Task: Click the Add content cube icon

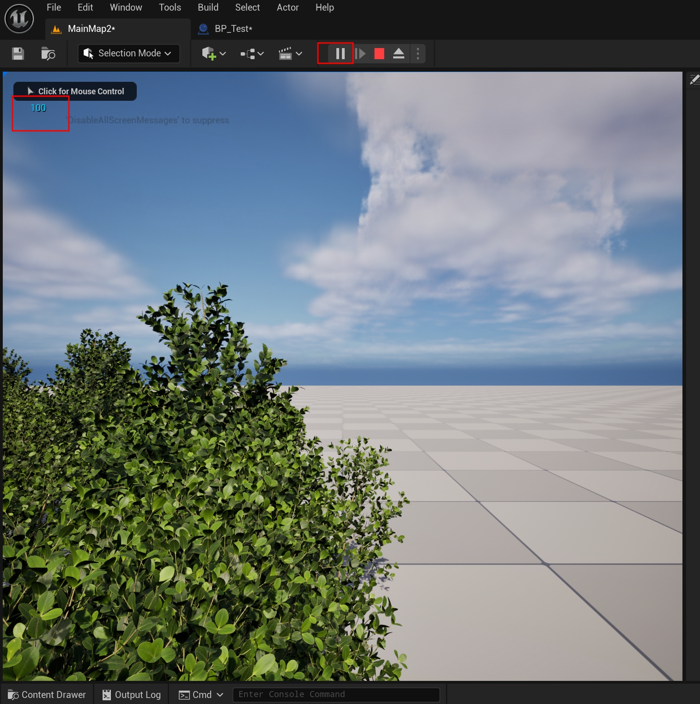Action: coord(208,53)
